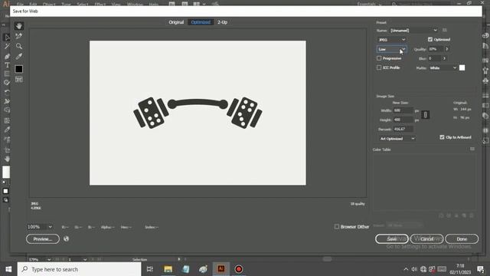The width and height of the screenshot is (490, 276).
Task: Open File Explorer from the taskbar
Action: [168, 269]
